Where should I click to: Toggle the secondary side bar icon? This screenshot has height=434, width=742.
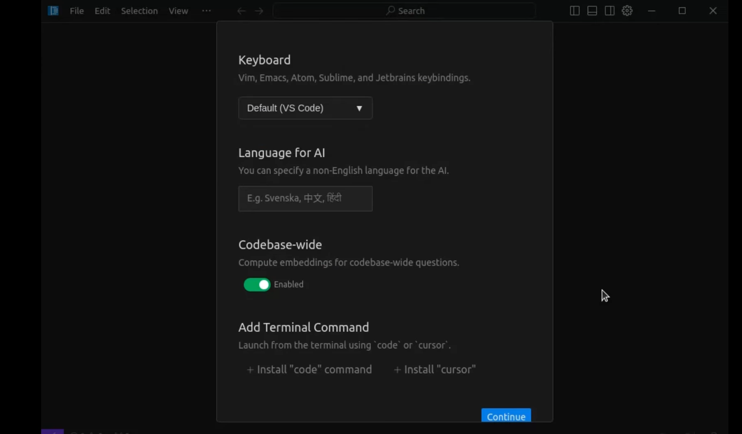[x=609, y=11]
